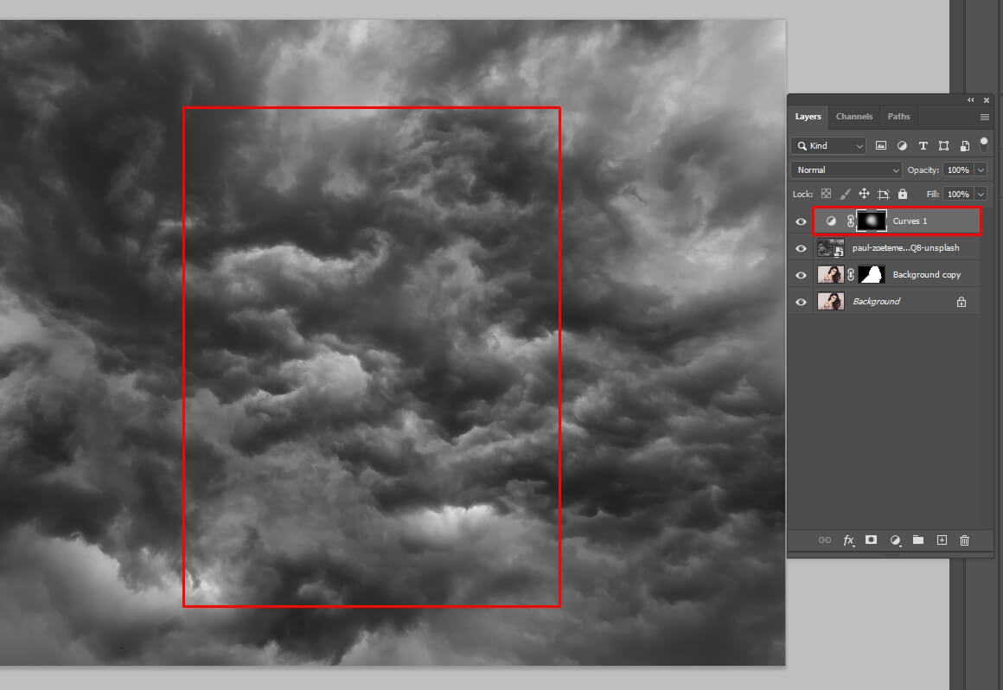Delete layer trash icon

click(x=965, y=540)
